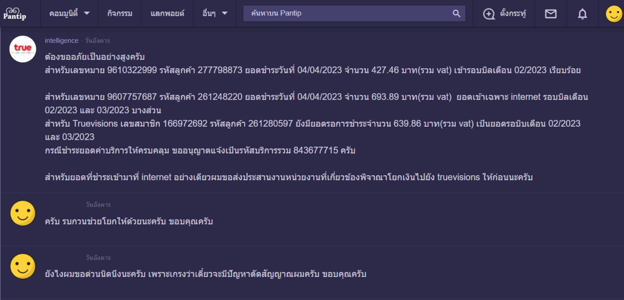
Task: Click the วันอังคาร timestamp on the True comment
Action: (x=98, y=41)
